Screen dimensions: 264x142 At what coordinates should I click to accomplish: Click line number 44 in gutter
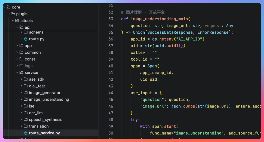click(111, 93)
